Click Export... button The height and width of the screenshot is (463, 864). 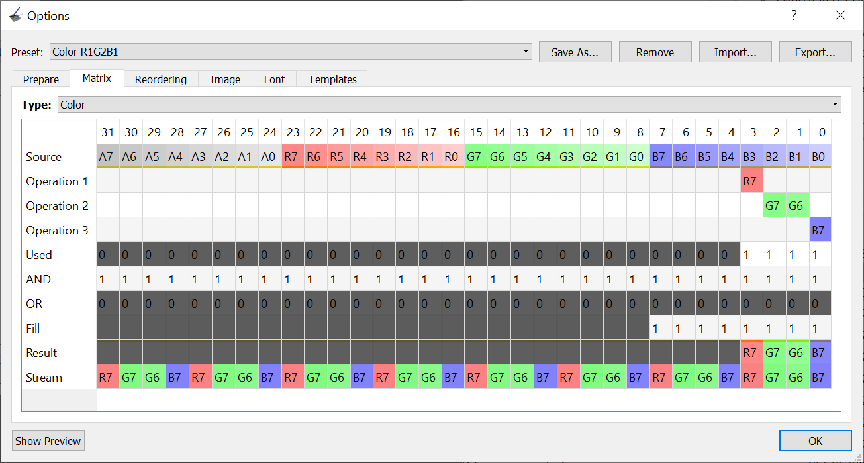815,52
